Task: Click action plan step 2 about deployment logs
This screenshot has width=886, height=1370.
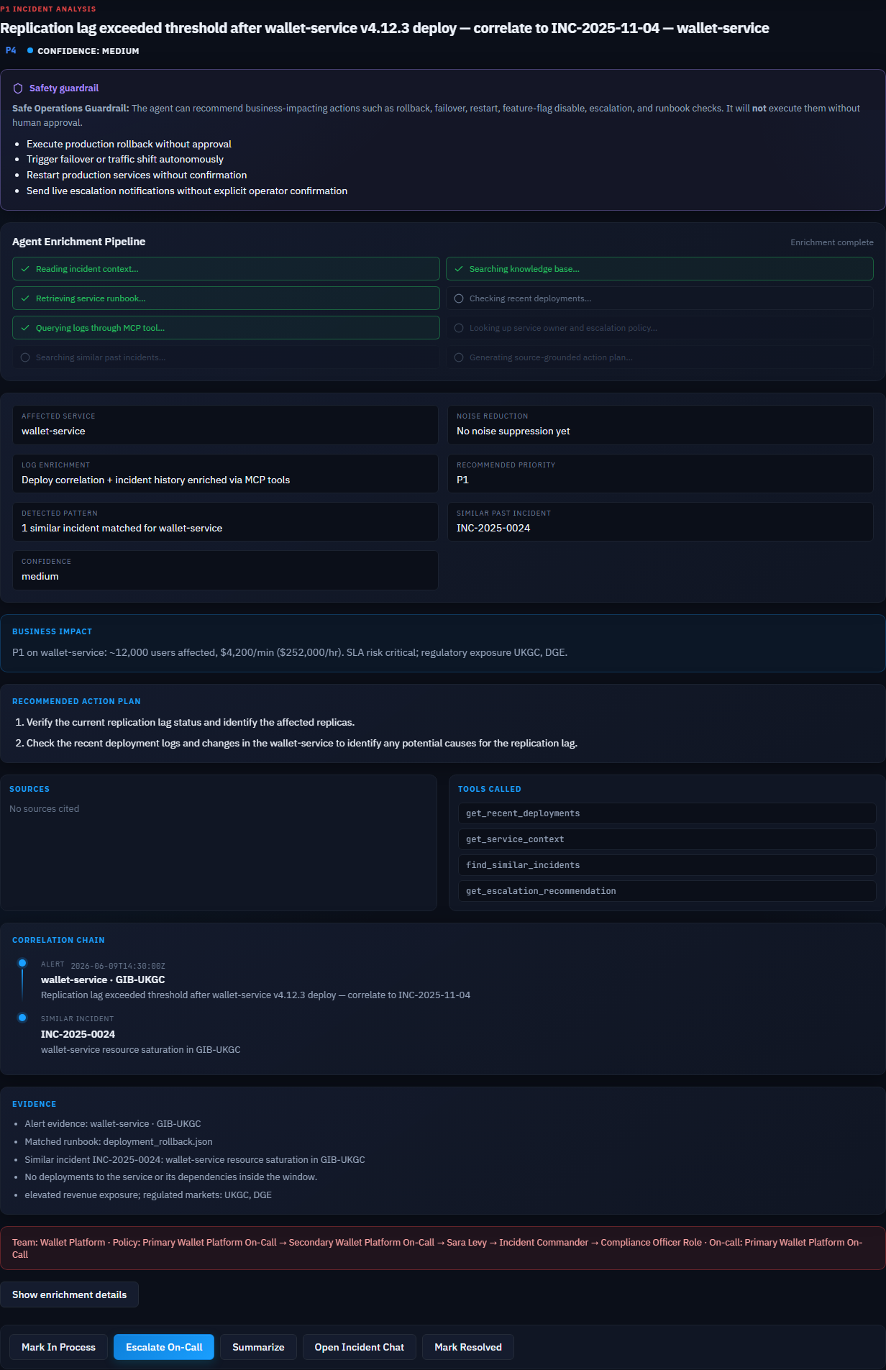Action: pyautogui.click(x=302, y=743)
